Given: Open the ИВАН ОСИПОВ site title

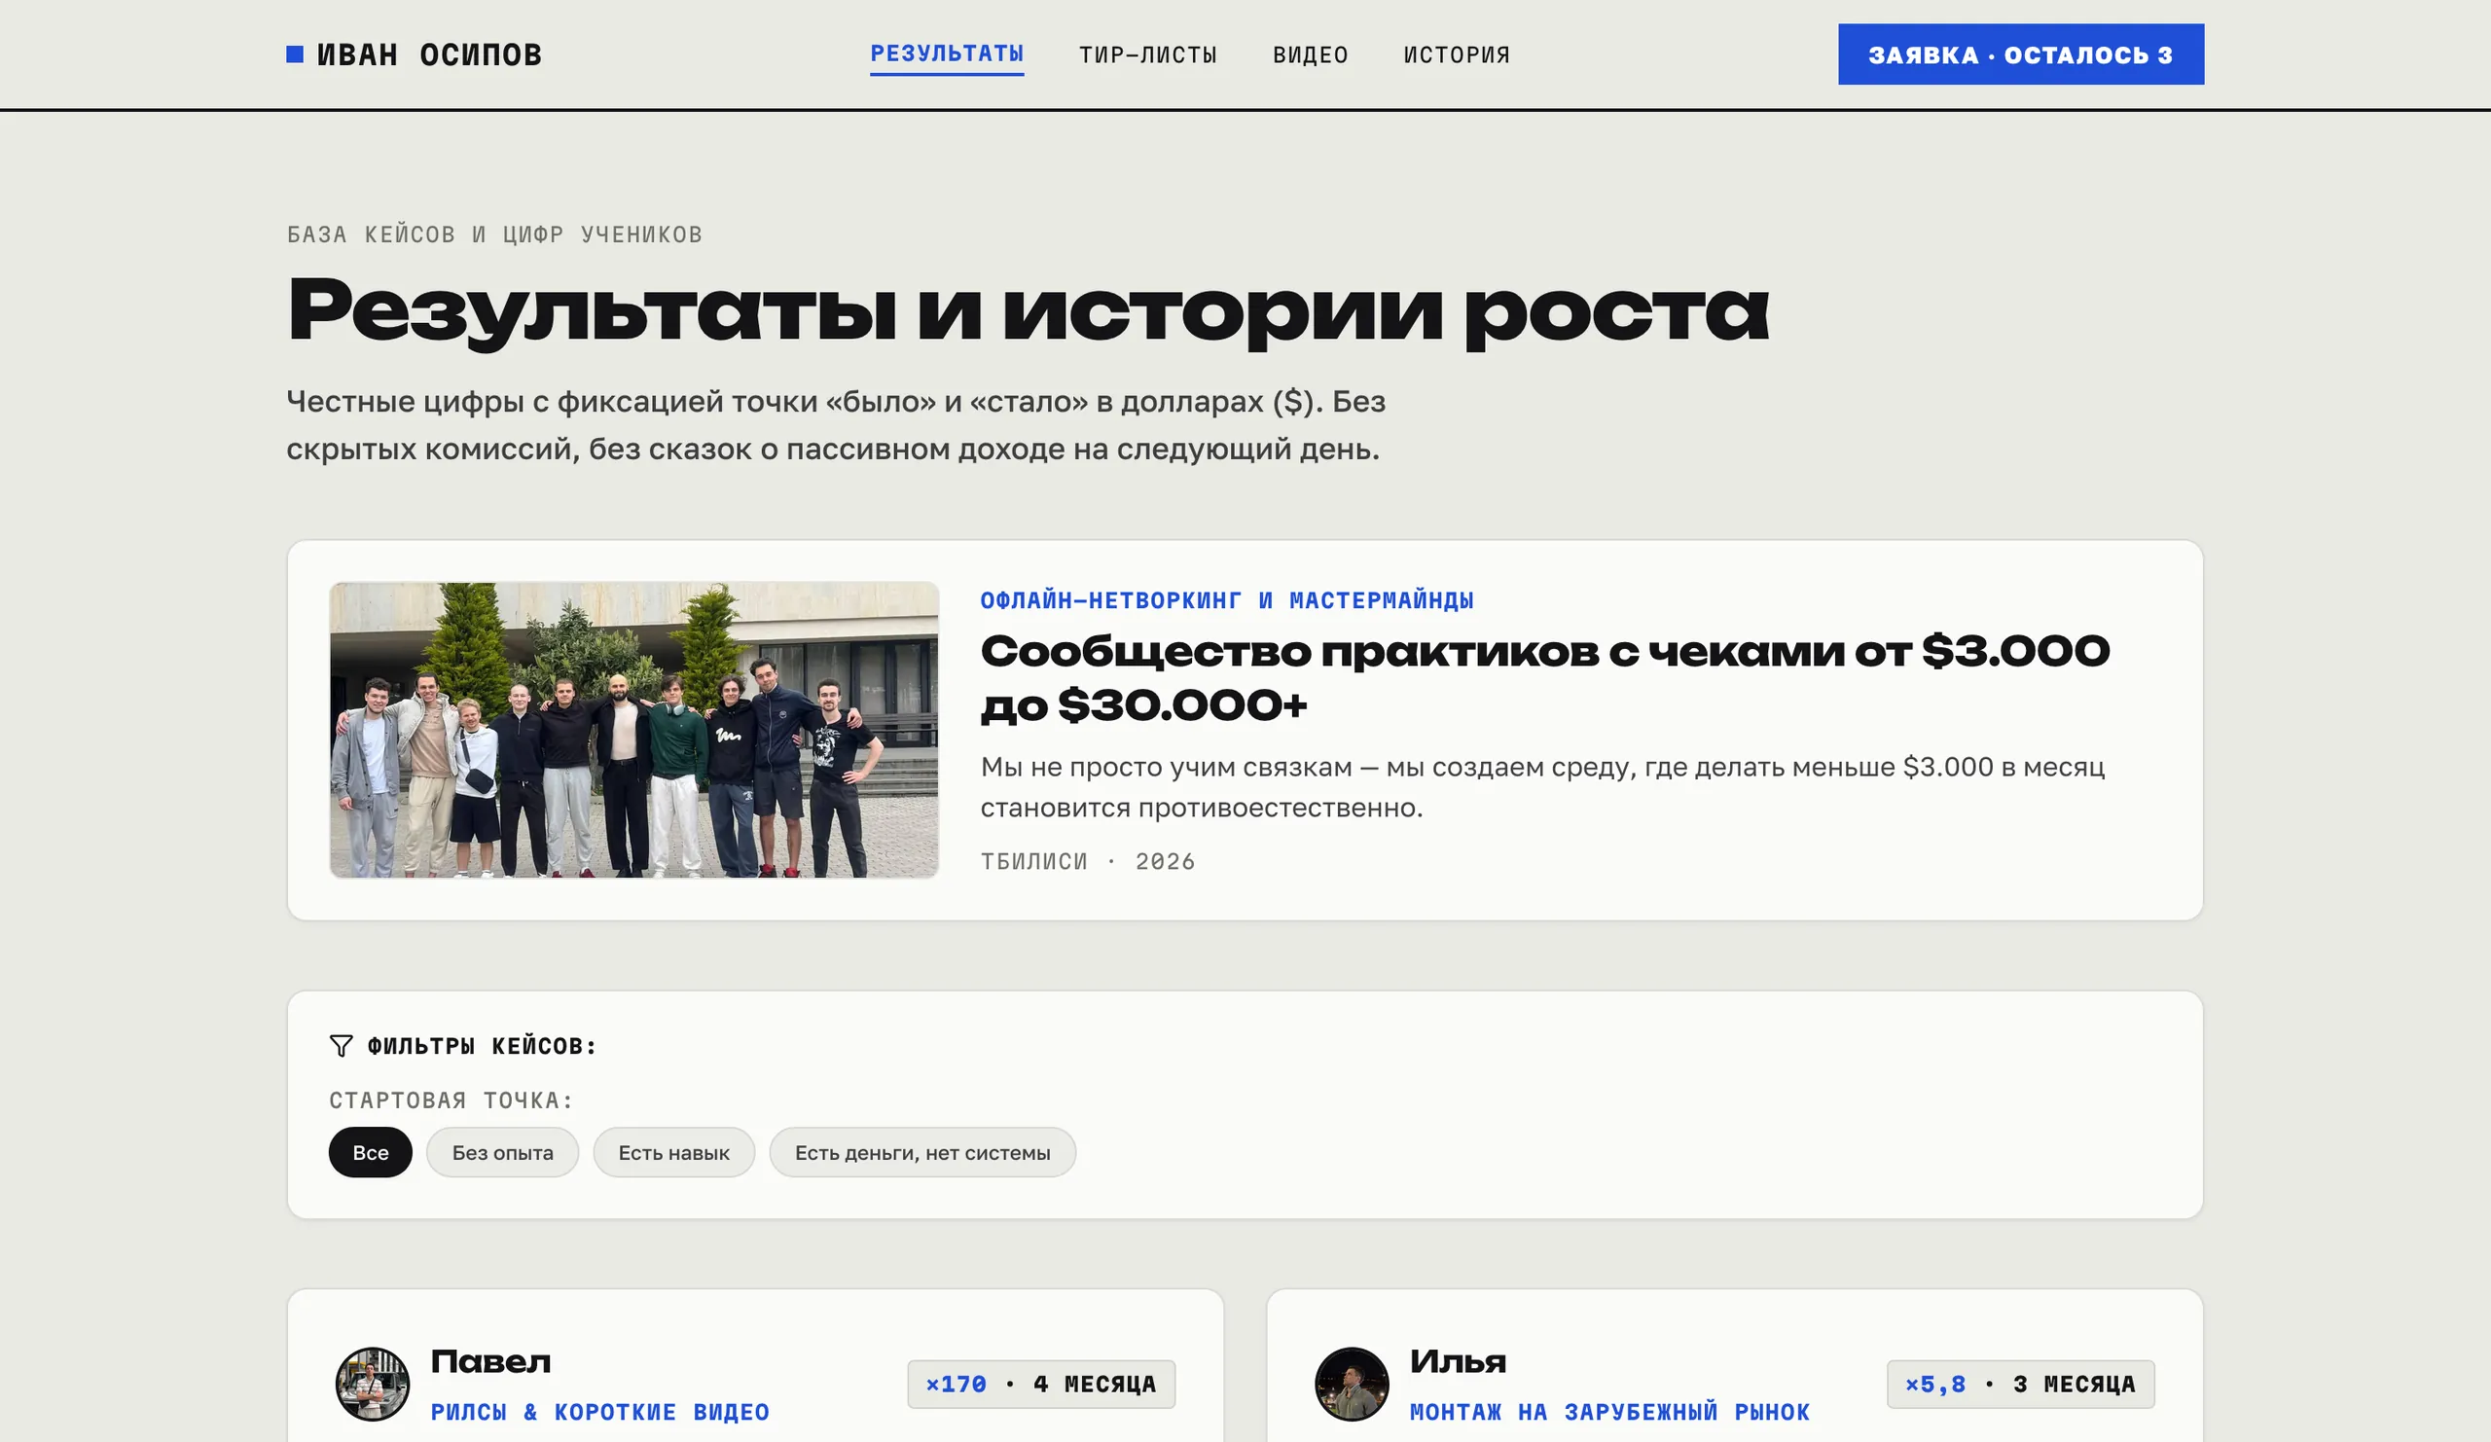Looking at the screenshot, I should point(429,55).
